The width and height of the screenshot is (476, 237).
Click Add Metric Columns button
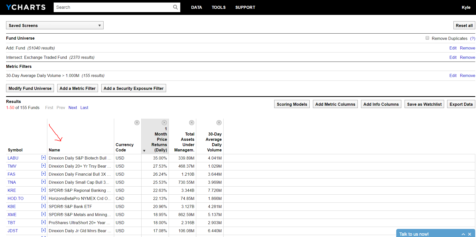335,104
